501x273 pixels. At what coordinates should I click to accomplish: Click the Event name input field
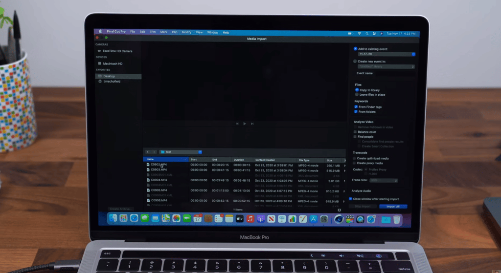pyautogui.click(x=395, y=73)
